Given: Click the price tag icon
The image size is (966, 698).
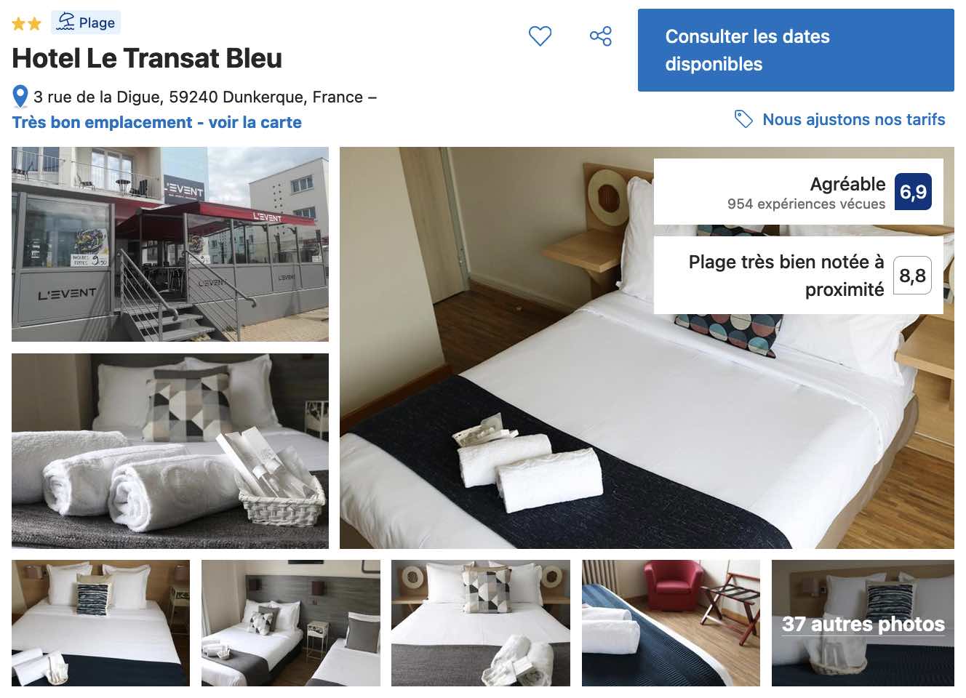Looking at the screenshot, I should pyautogui.click(x=743, y=119).
